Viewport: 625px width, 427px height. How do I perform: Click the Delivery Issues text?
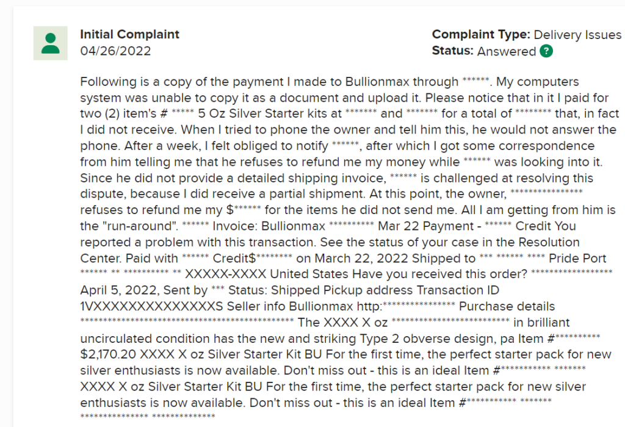pyautogui.click(x=577, y=35)
